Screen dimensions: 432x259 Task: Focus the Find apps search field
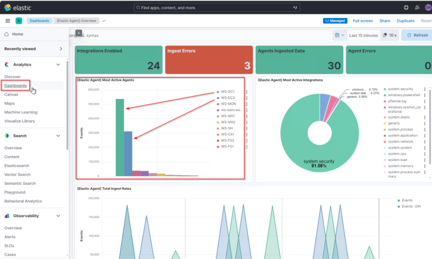pos(217,7)
